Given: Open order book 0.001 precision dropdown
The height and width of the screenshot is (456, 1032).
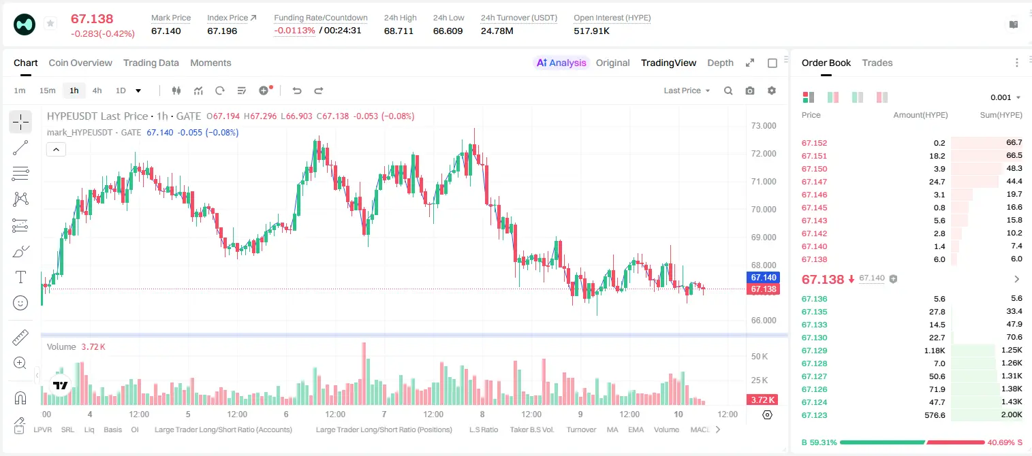Looking at the screenshot, I should 1005,97.
